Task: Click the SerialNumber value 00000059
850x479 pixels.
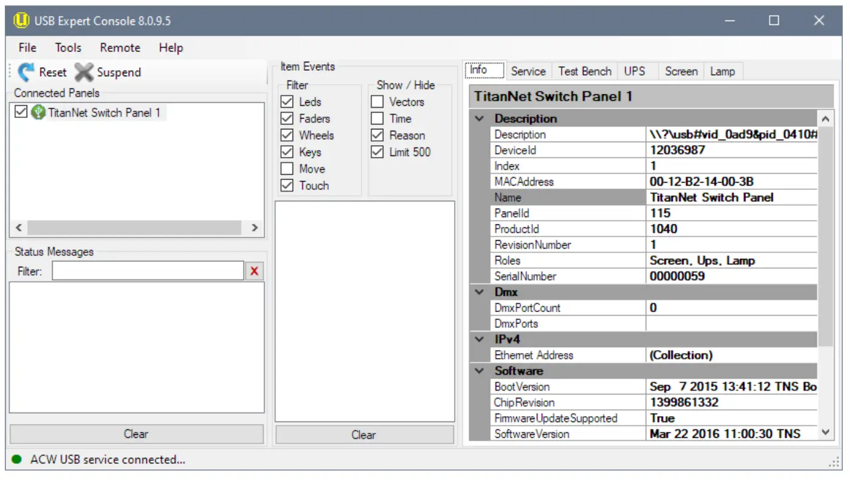Action: (x=677, y=276)
